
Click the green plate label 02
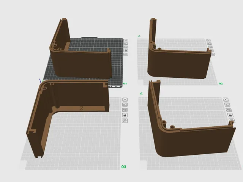[x=221, y=83]
